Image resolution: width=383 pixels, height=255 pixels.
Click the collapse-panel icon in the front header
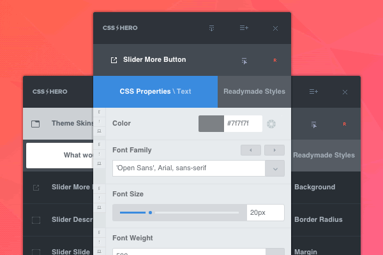coord(211,28)
